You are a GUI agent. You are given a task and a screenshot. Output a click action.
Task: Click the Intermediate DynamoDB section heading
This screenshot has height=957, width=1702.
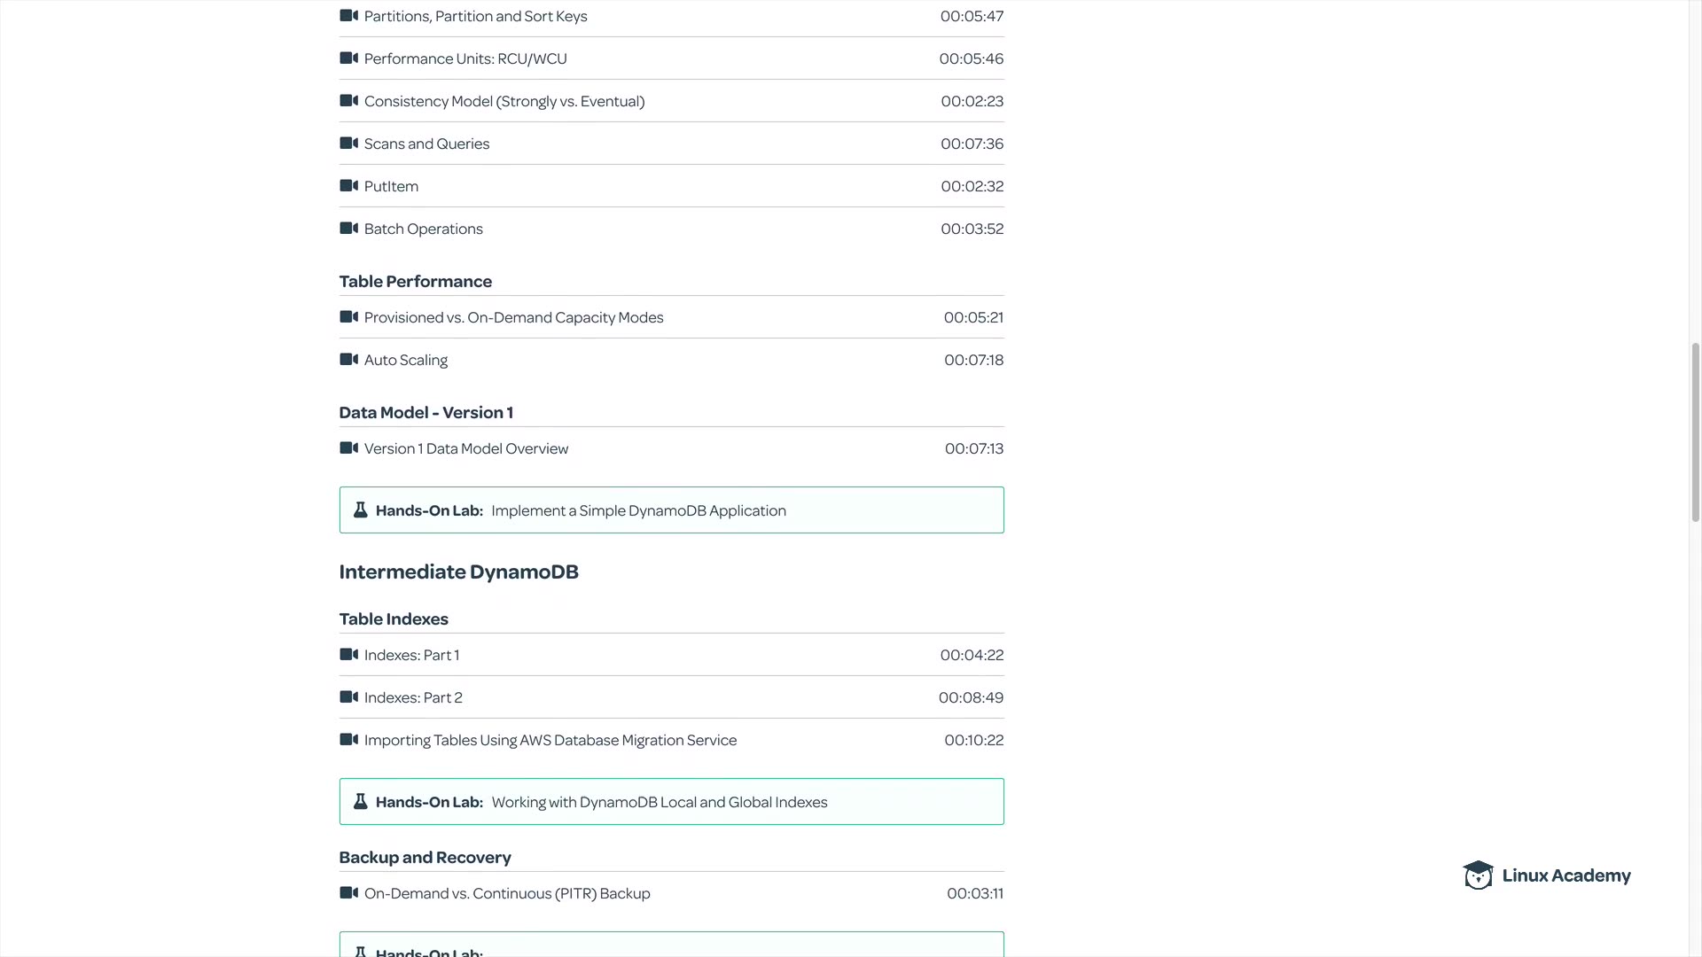458,572
